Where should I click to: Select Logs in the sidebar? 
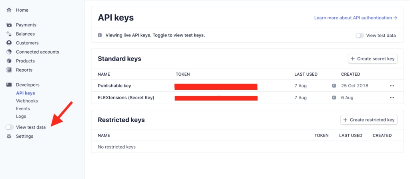[x=21, y=117]
